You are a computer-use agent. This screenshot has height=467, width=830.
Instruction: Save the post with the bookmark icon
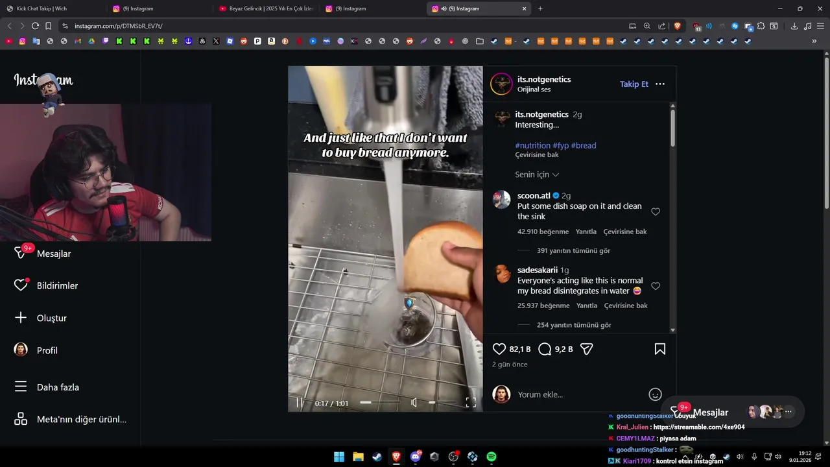pyautogui.click(x=660, y=349)
